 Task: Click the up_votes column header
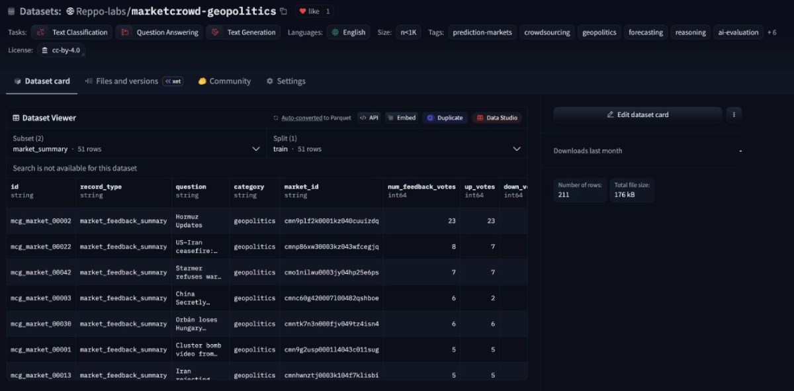click(480, 191)
